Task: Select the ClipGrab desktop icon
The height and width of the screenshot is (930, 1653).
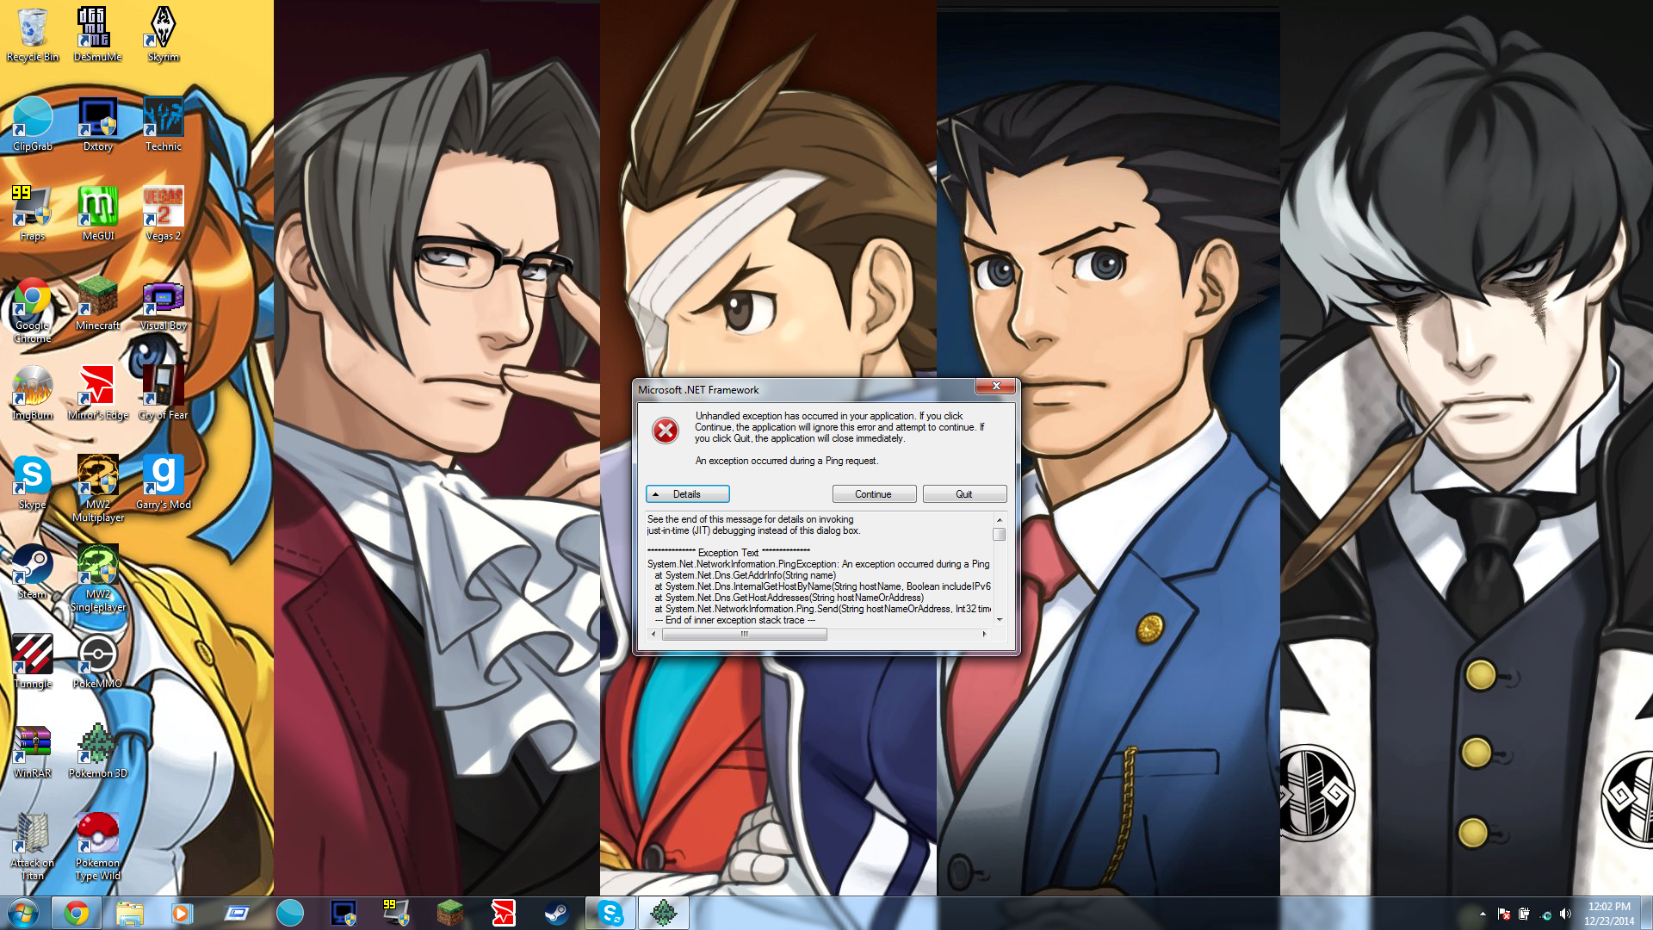Action: click(x=33, y=124)
